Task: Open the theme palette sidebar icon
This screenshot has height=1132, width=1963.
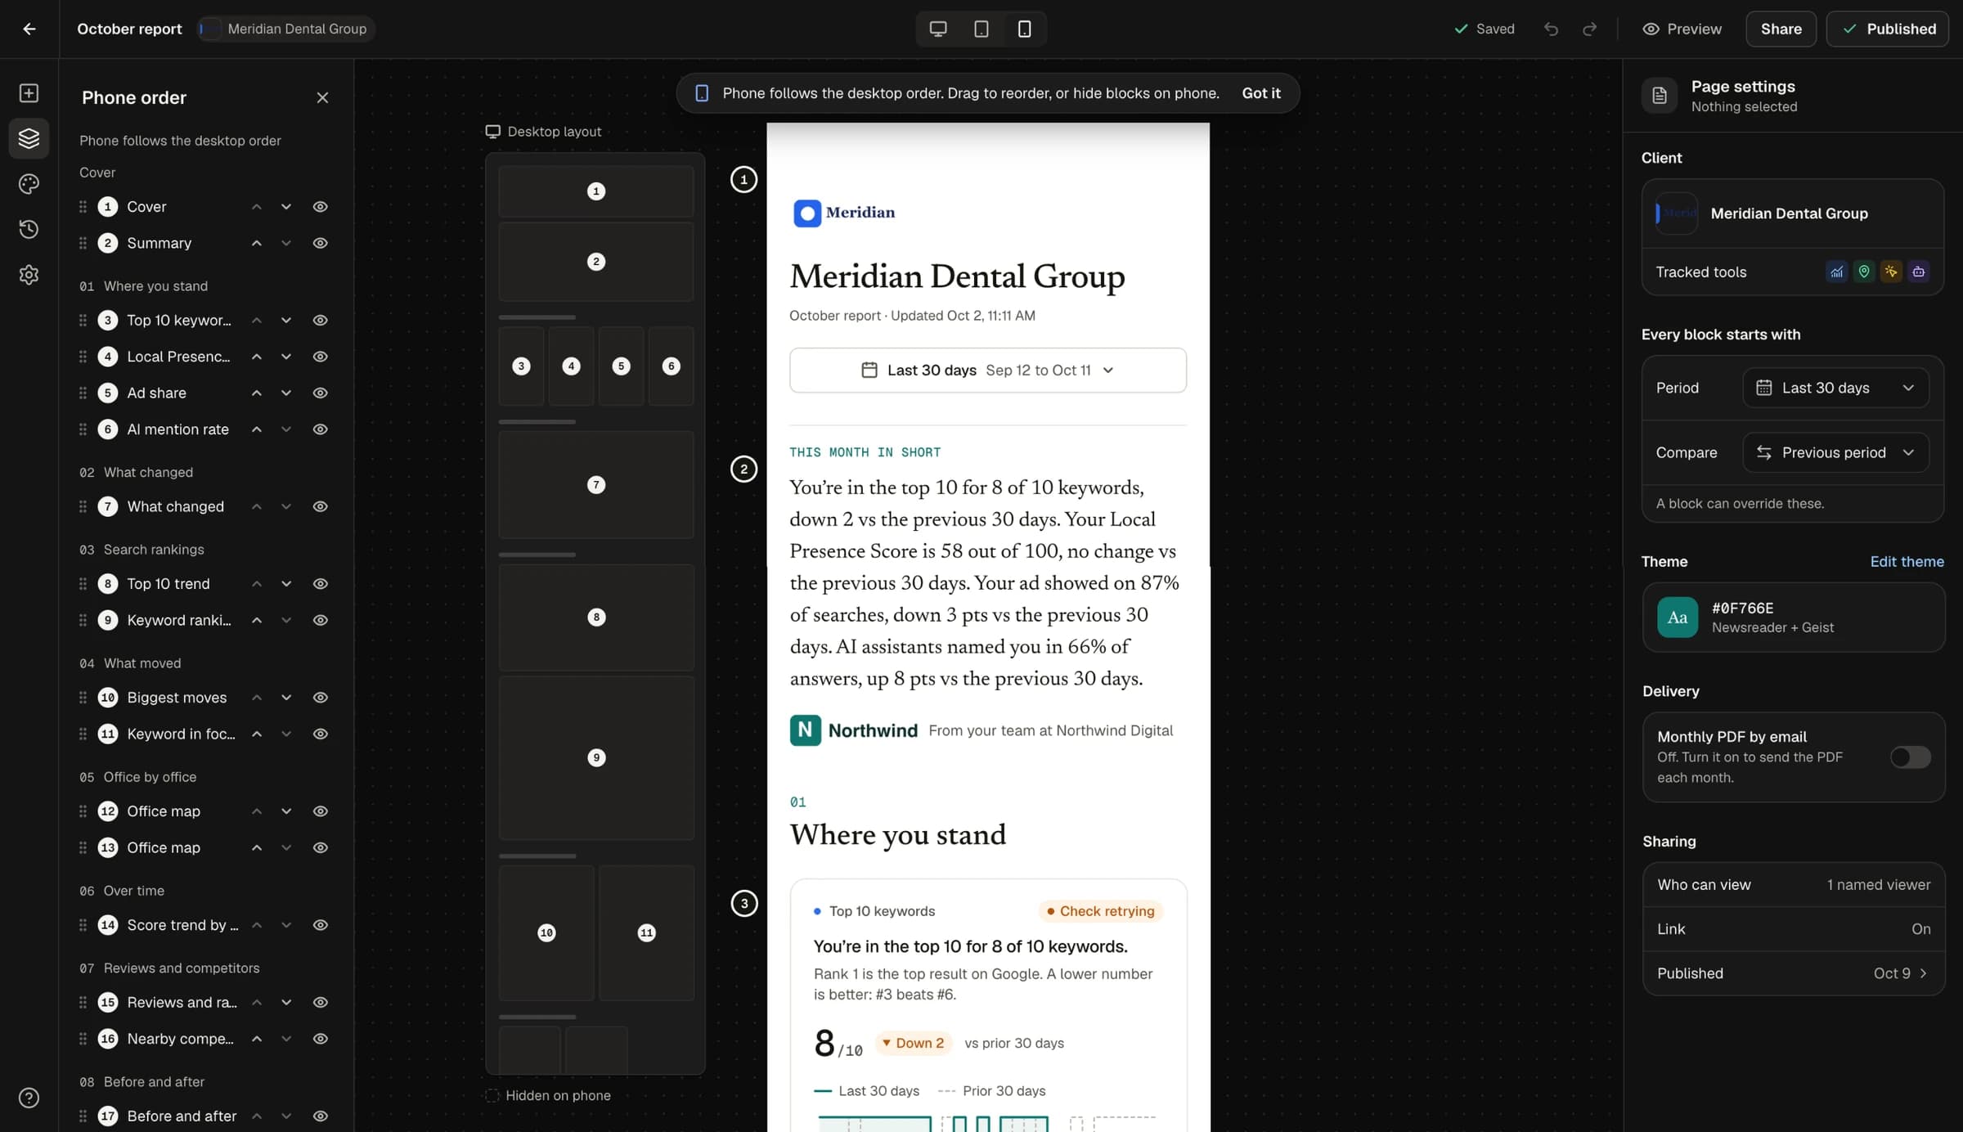Action: click(x=29, y=184)
